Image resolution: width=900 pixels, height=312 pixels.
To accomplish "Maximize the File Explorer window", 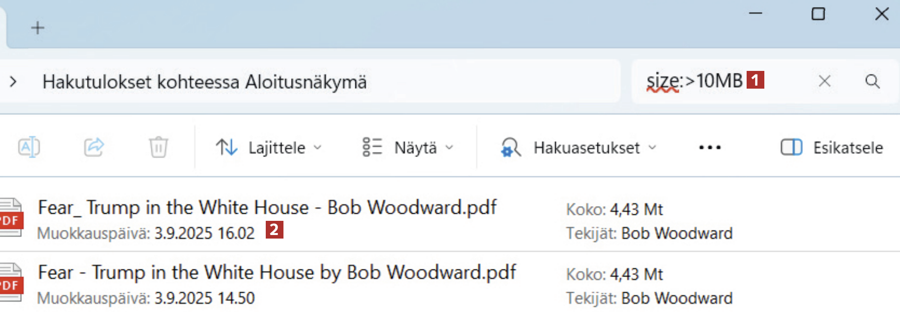I will 818,14.
